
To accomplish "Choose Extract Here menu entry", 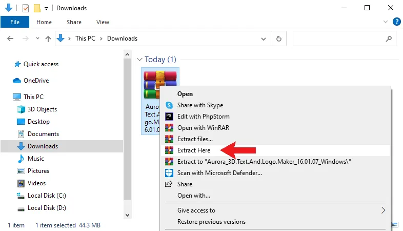I will pos(275,150).
